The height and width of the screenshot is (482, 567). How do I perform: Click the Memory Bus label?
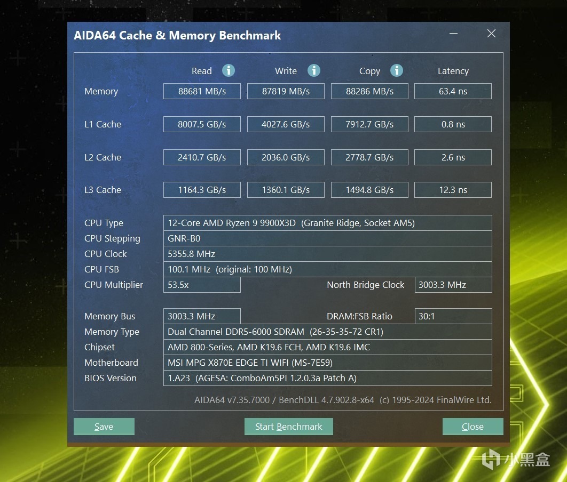[x=109, y=316]
